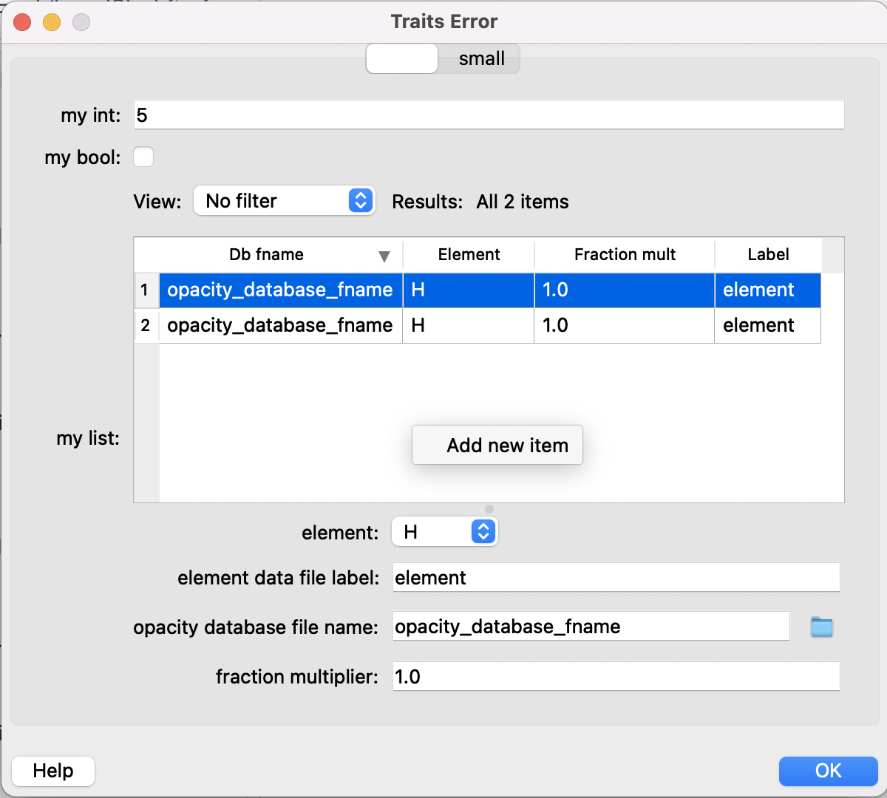Click the sort triangle in Db fname column
887x798 pixels.
[x=384, y=255]
